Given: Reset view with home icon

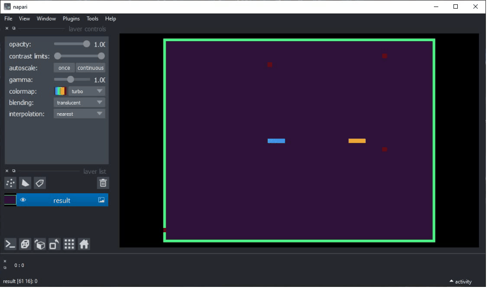Looking at the screenshot, I should pos(84,244).
